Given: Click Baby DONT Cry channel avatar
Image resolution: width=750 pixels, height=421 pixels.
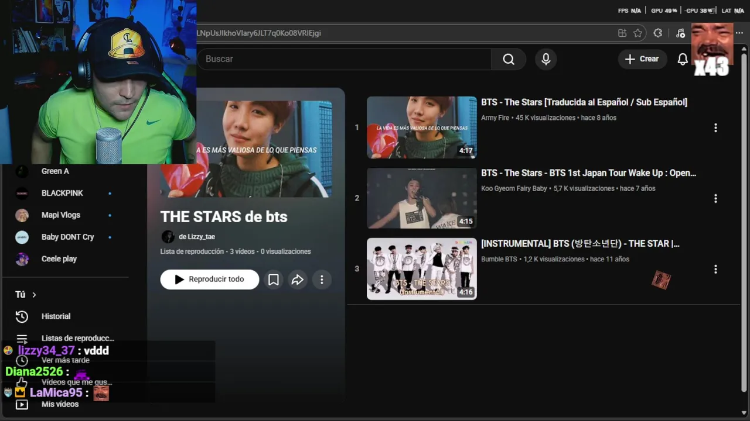Looking at the screenshot, I should click(22, 237).
